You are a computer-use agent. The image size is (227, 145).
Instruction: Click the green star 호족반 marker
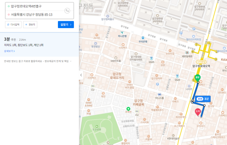(x=128, y=109)
